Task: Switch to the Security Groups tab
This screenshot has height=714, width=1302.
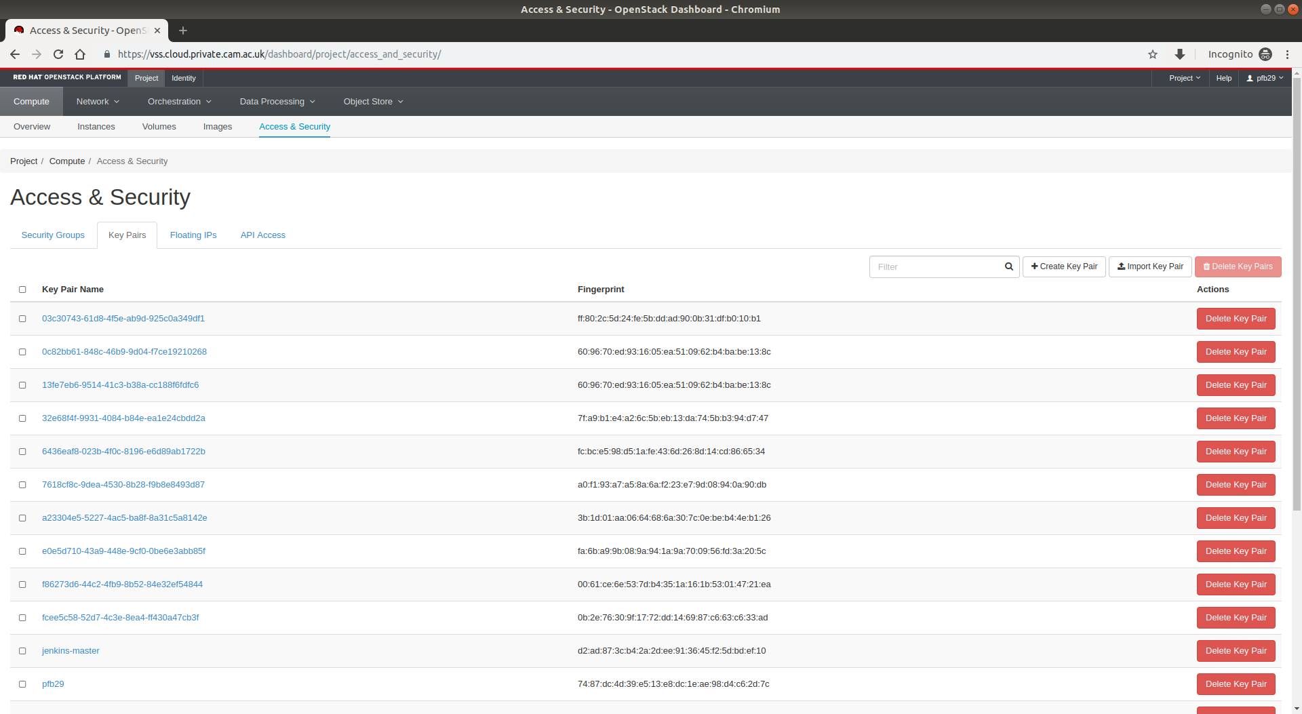Action: 53,235
